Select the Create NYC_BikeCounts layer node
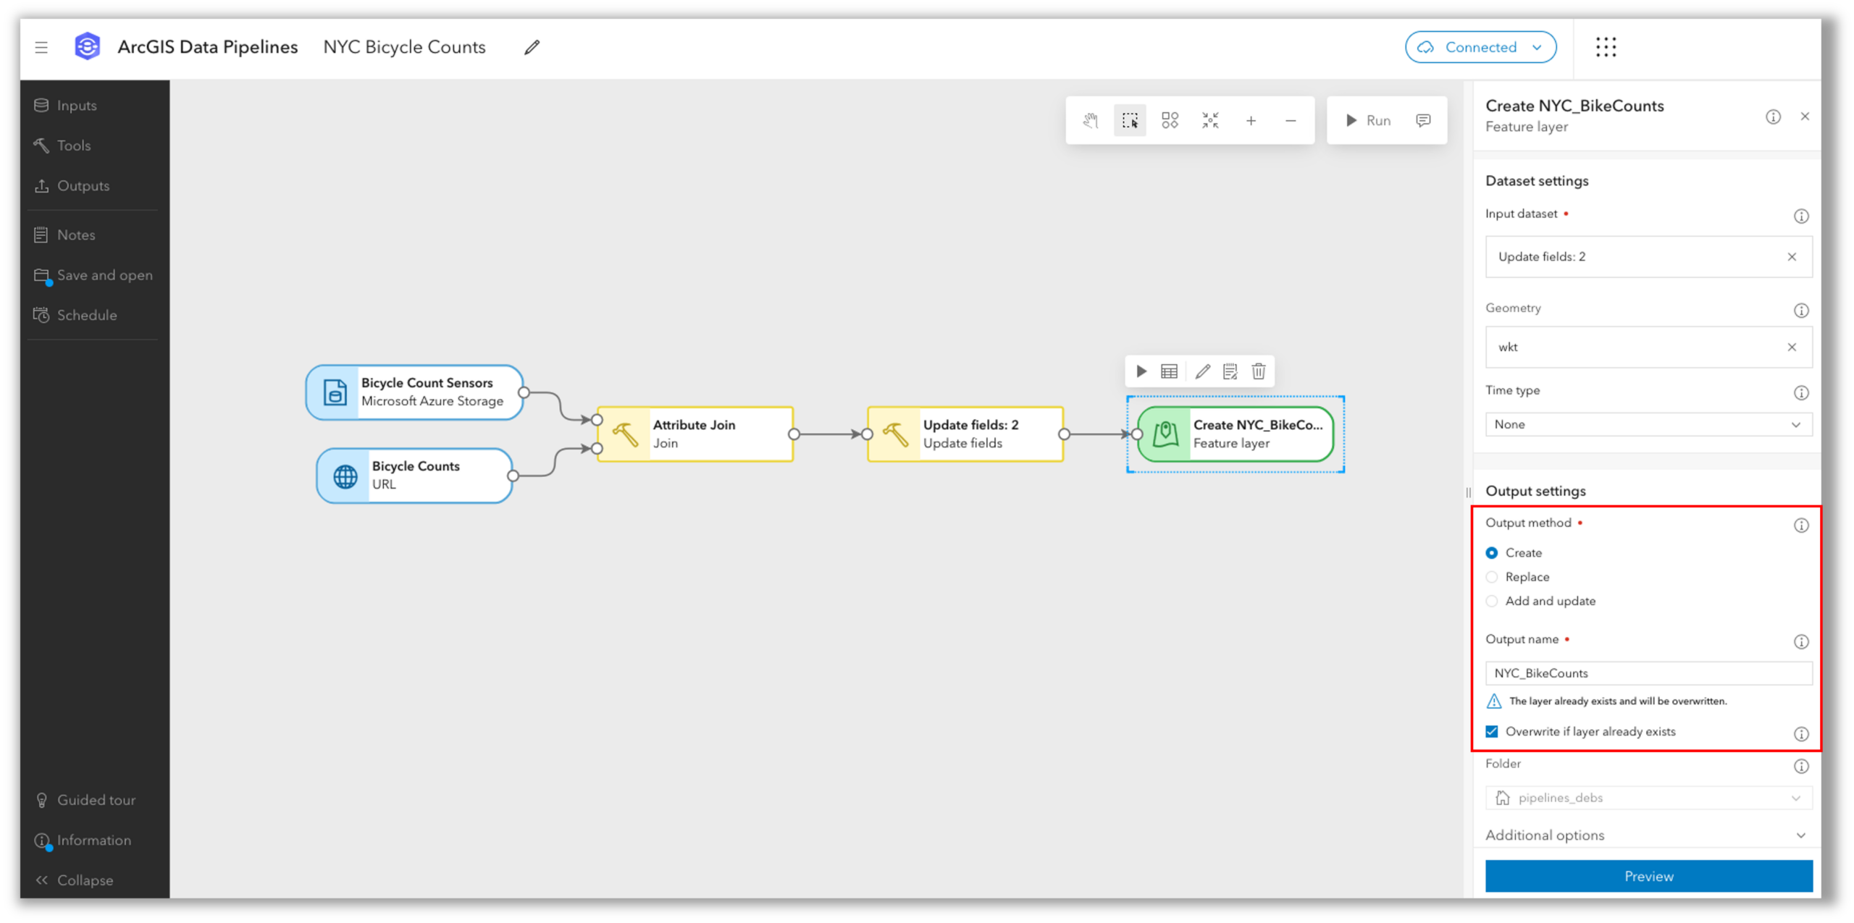1854x923 pixels. pyautogui.click(x=1236, y=434)
